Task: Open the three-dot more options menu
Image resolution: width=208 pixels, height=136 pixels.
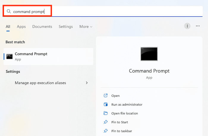Action: point(198,26)
